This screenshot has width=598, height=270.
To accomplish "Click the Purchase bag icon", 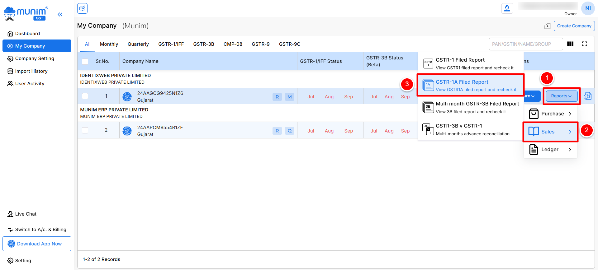I will [534, 114].
